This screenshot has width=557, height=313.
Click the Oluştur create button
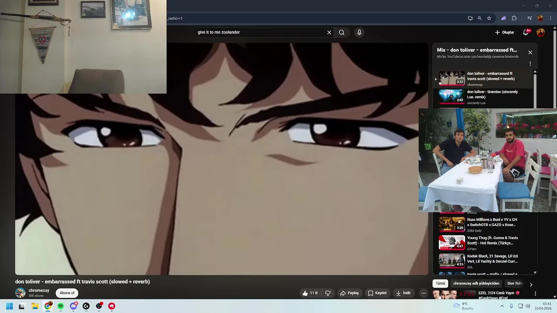(x=504, y=32)
